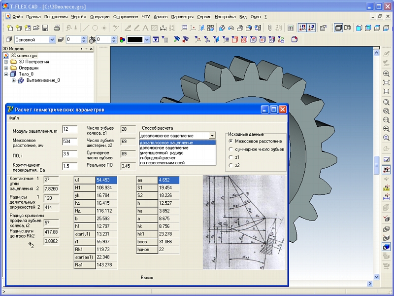Screen dimensions: 394x296
Task: Open the 'Параметры' menu
Action: point(182,17)
